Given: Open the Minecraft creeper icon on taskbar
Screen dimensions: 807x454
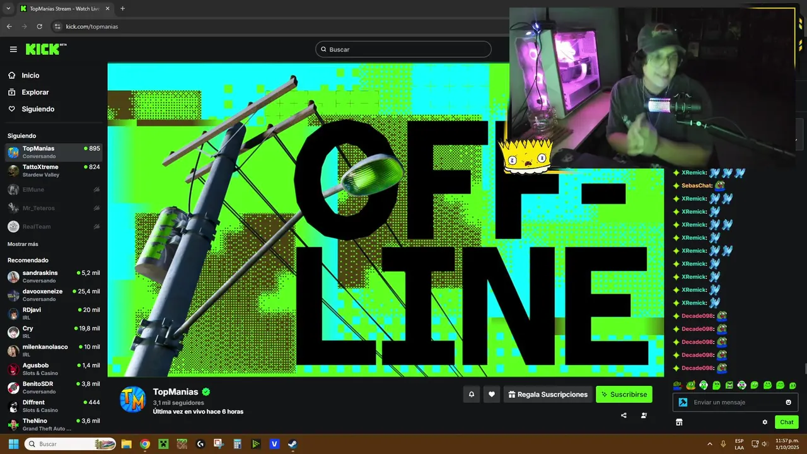Looking at the screenshot, I should (x=163, y=444).
